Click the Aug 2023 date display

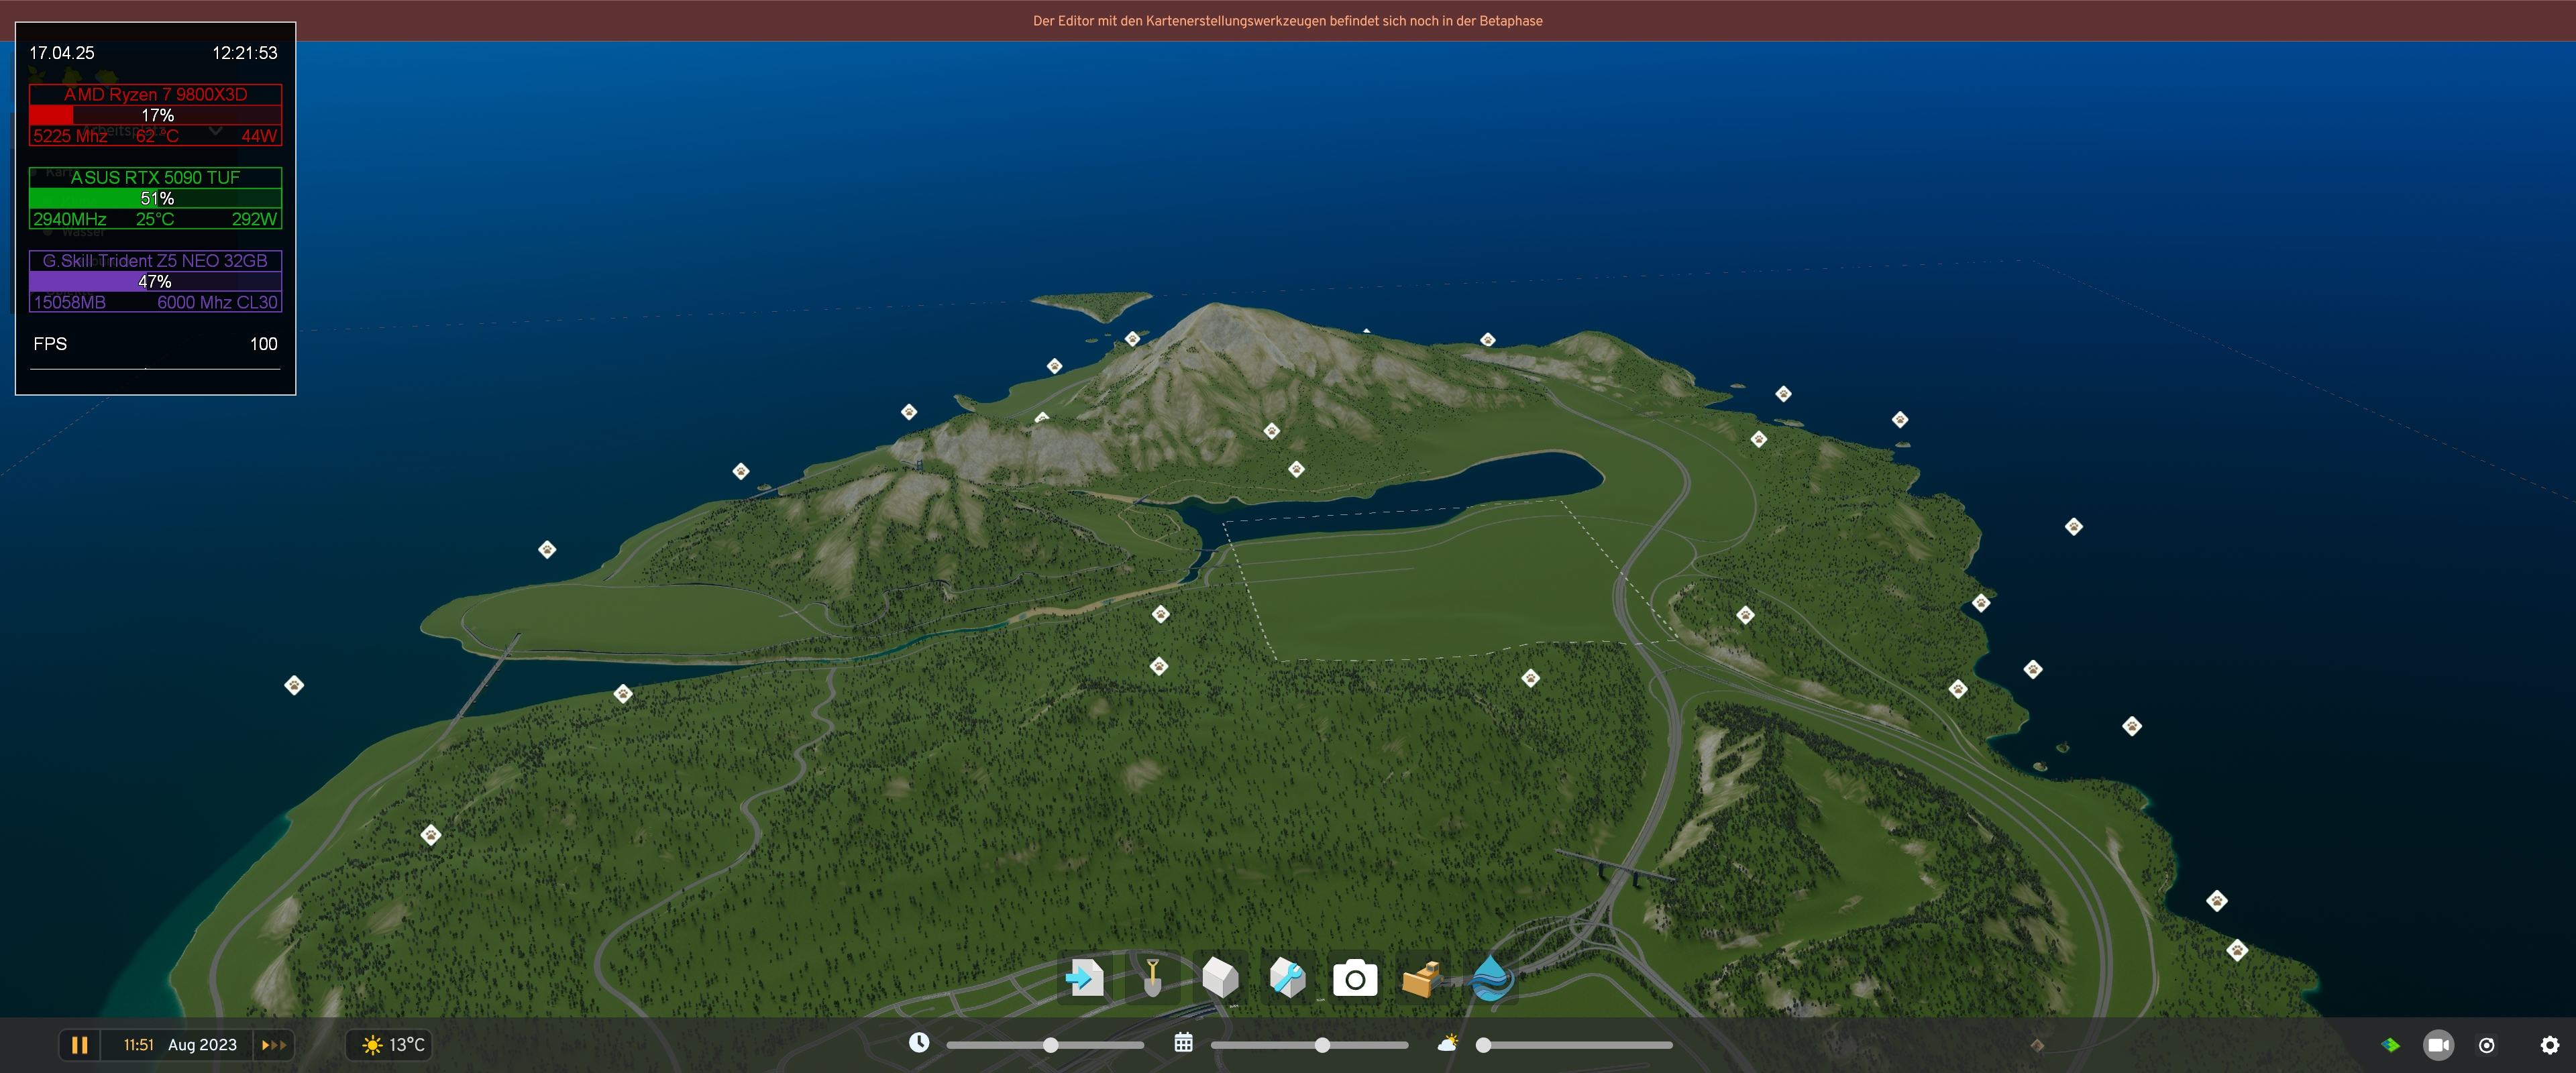pyautogui.click(x=202, y=1045)
